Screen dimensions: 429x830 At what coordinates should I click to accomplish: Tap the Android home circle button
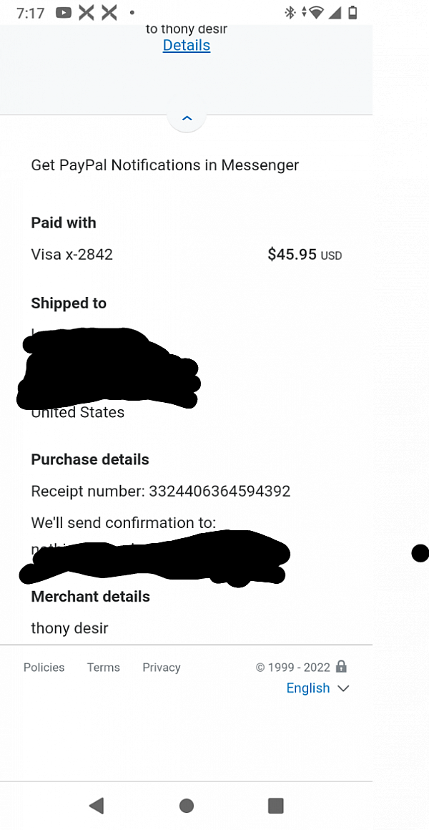(186, 806)
